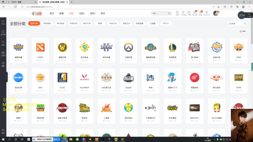Select the 网游竞技 filter tab
Screen dimensions: 253x142
[x=47, y=23]
